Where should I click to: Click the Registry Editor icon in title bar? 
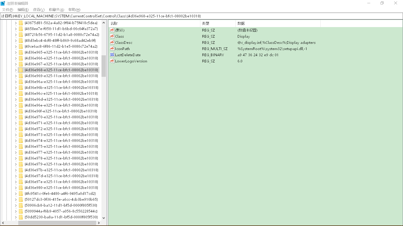3,3
